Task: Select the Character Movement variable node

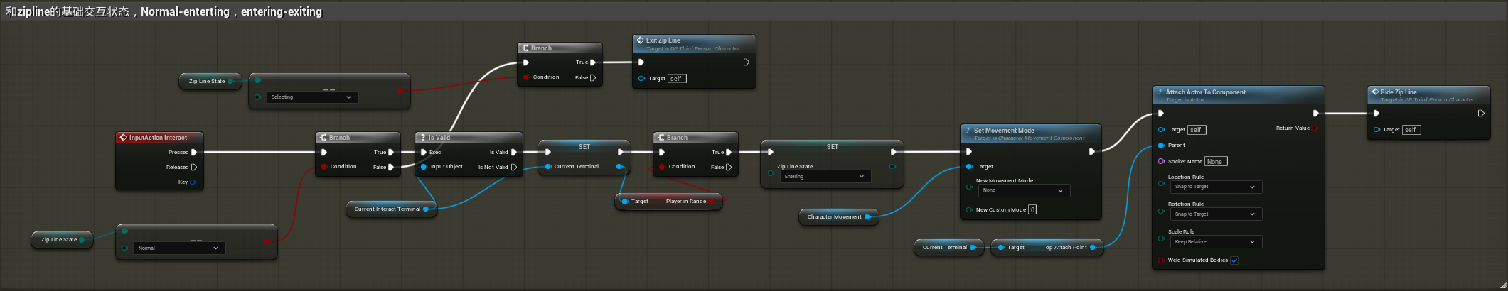Action: pos(838,216)
